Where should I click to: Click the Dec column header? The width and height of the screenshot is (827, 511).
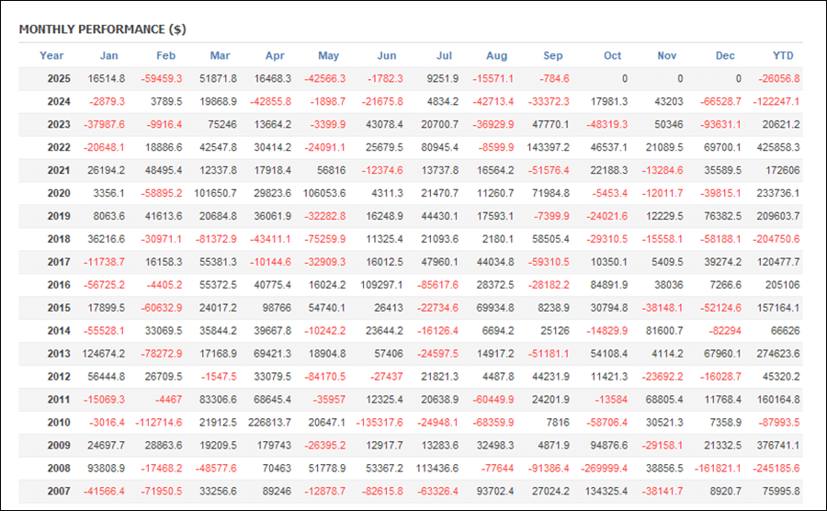725,56
